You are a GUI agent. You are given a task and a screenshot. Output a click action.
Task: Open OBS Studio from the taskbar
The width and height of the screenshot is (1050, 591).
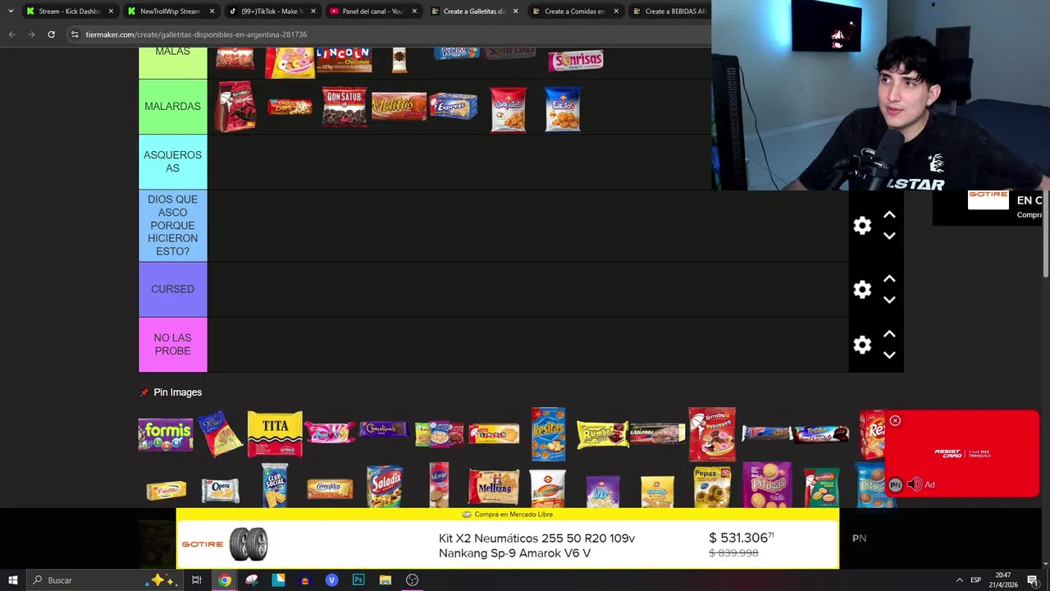point(413,580)
